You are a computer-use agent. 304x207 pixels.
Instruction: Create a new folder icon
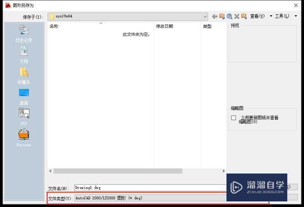244,16
